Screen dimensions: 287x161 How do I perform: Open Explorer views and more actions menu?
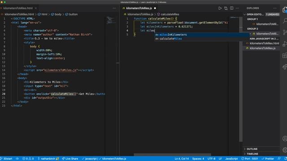275,8
